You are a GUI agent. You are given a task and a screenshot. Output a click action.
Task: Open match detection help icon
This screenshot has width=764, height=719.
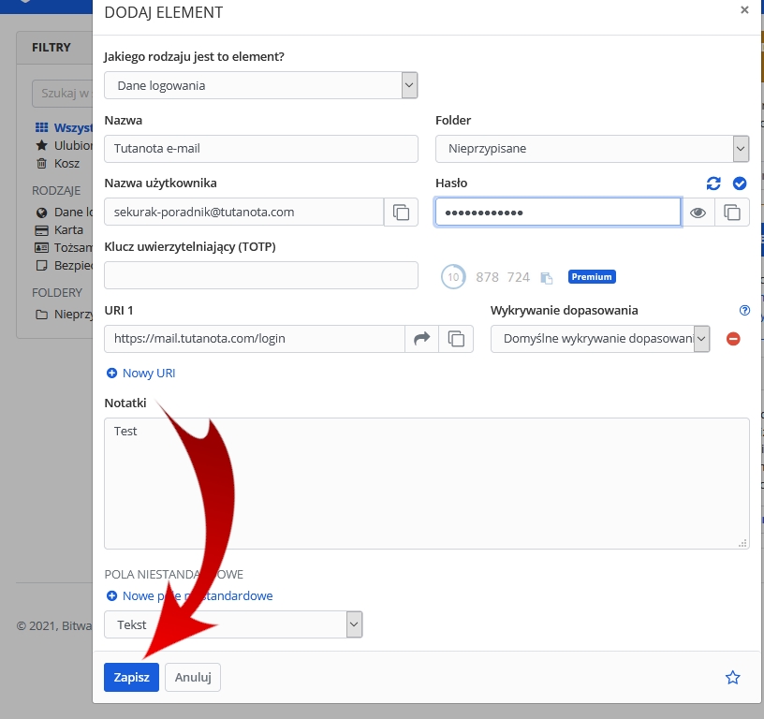(x=744, y=311)
